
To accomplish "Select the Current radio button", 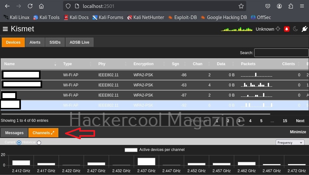I will coord(19,142).
